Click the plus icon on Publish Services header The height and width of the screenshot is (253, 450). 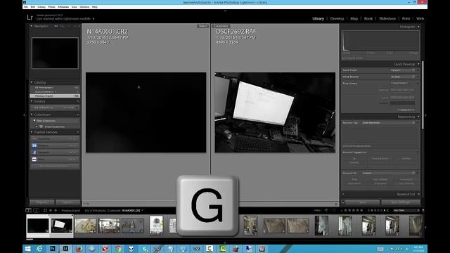78,132
